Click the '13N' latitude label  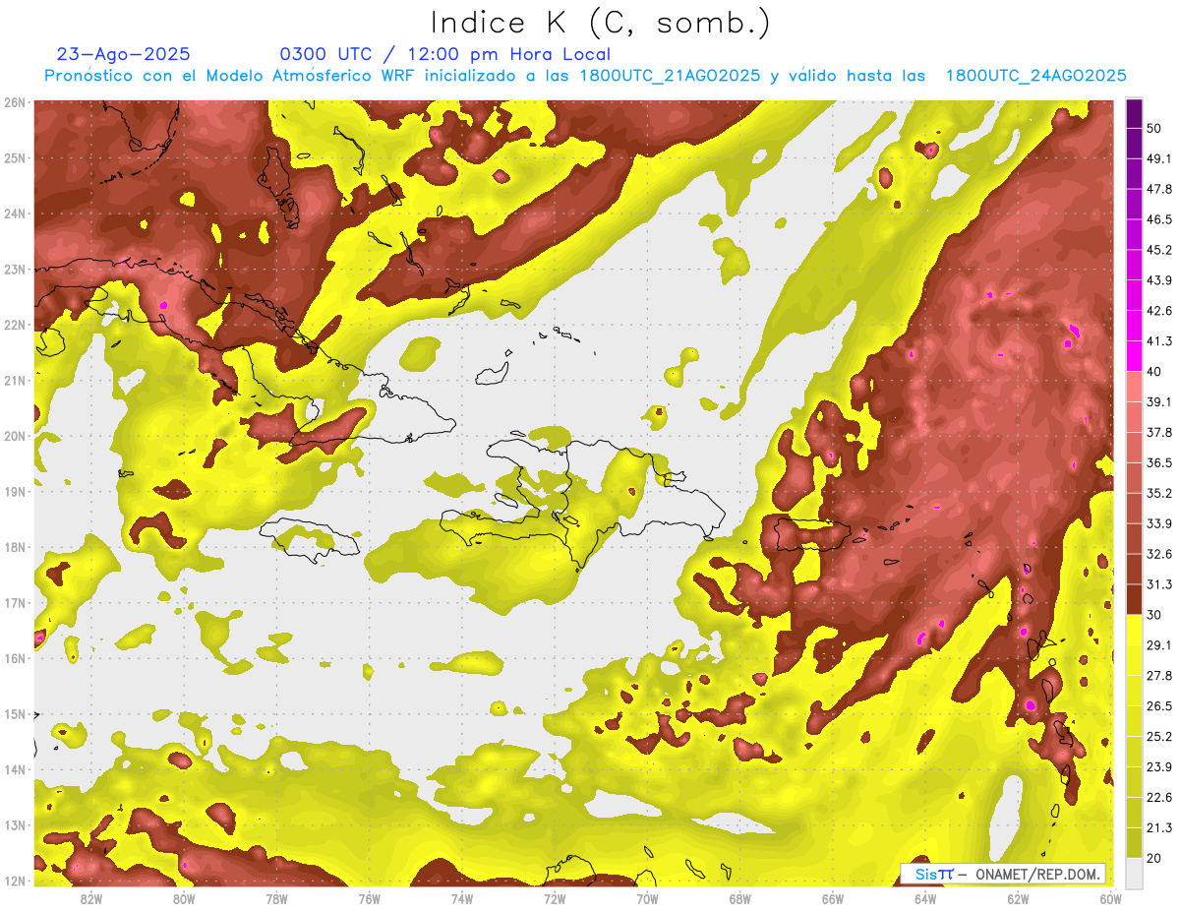tap(14, 824)
